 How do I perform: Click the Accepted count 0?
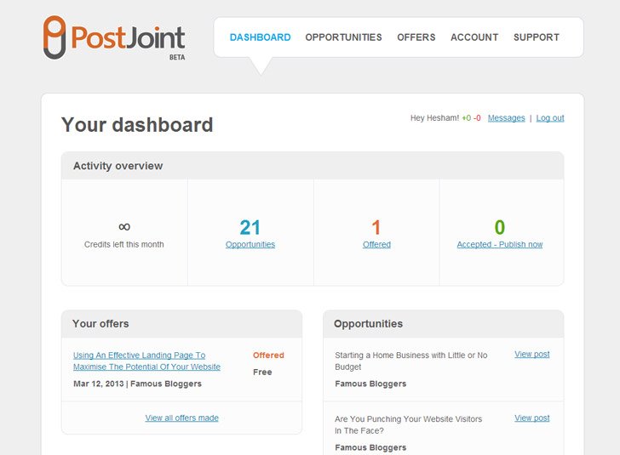point(500,228)
